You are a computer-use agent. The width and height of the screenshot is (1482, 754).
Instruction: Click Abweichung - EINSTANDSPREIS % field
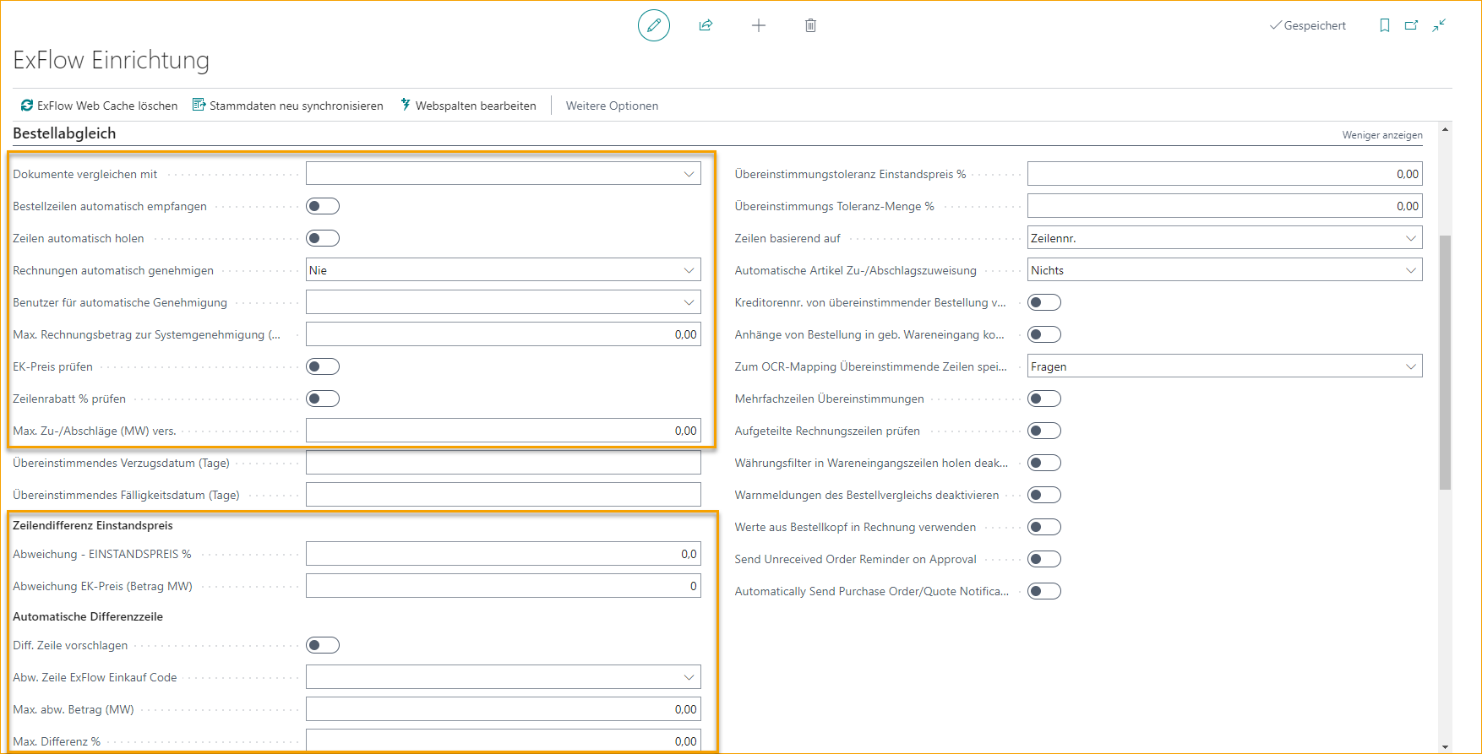[x=504, y=554]
